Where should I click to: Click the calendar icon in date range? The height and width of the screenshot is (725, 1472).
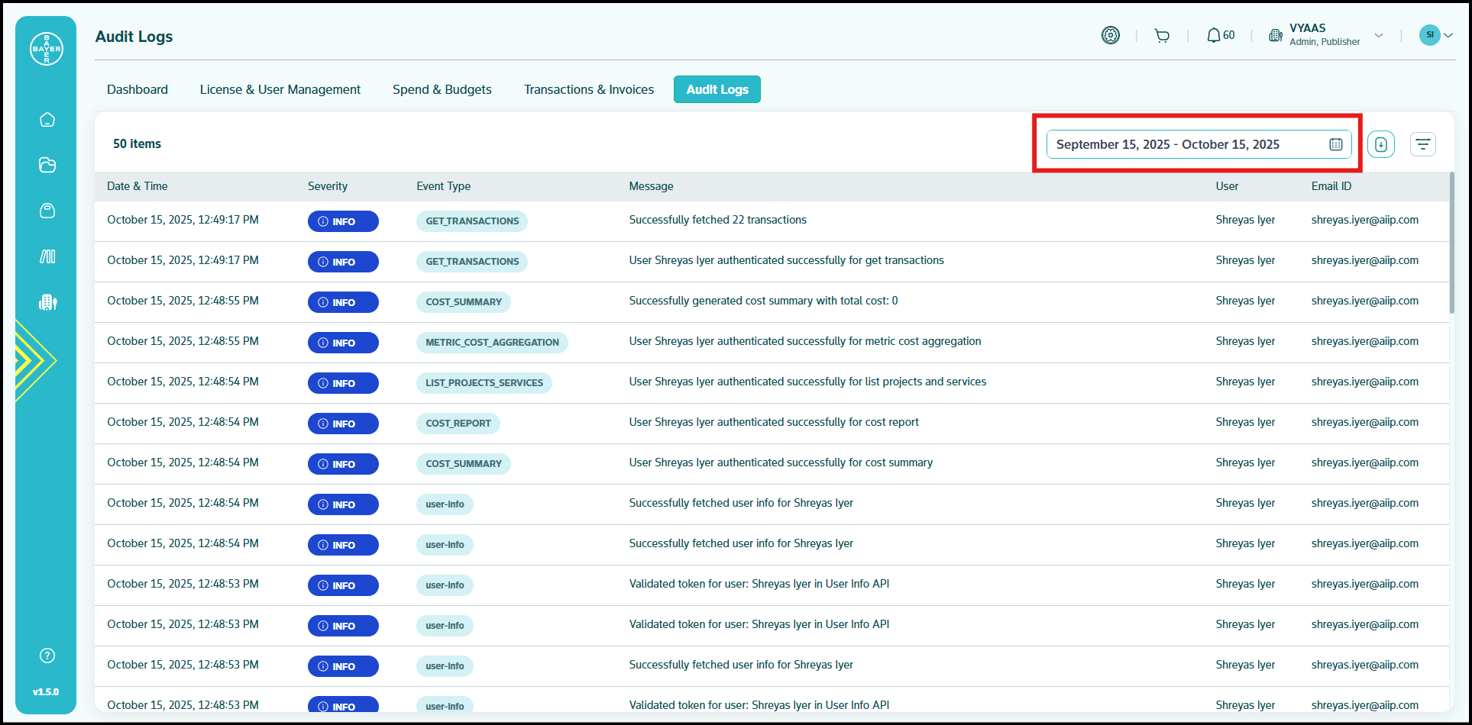tap(1335, 145)
